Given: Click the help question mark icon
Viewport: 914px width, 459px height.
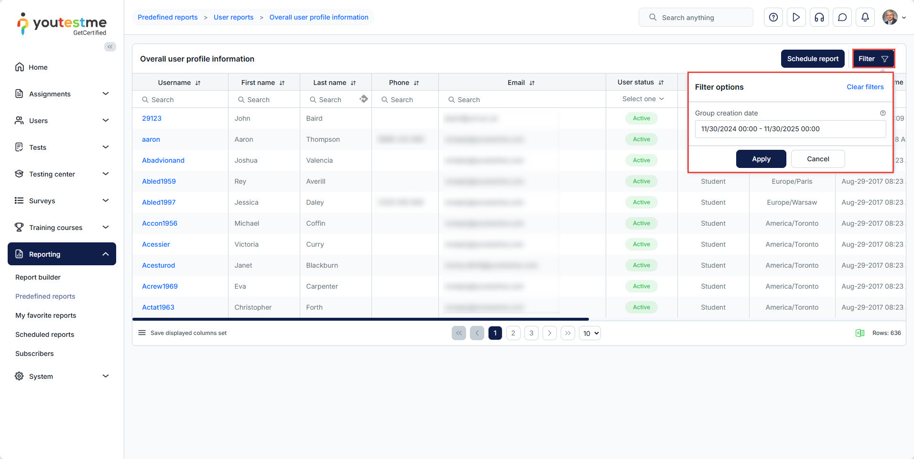Looking at the screenshot, I should [x=773, y=18].
